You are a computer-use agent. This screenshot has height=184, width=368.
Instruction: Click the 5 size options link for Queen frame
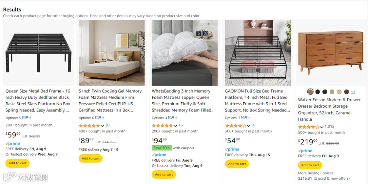point(25,118)
